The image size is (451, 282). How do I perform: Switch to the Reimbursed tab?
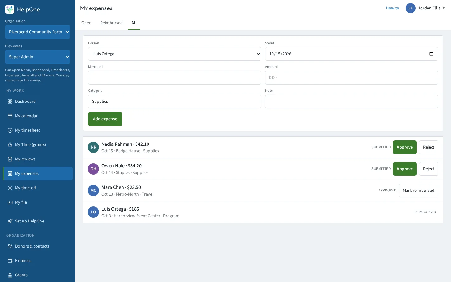coord(111,23)
